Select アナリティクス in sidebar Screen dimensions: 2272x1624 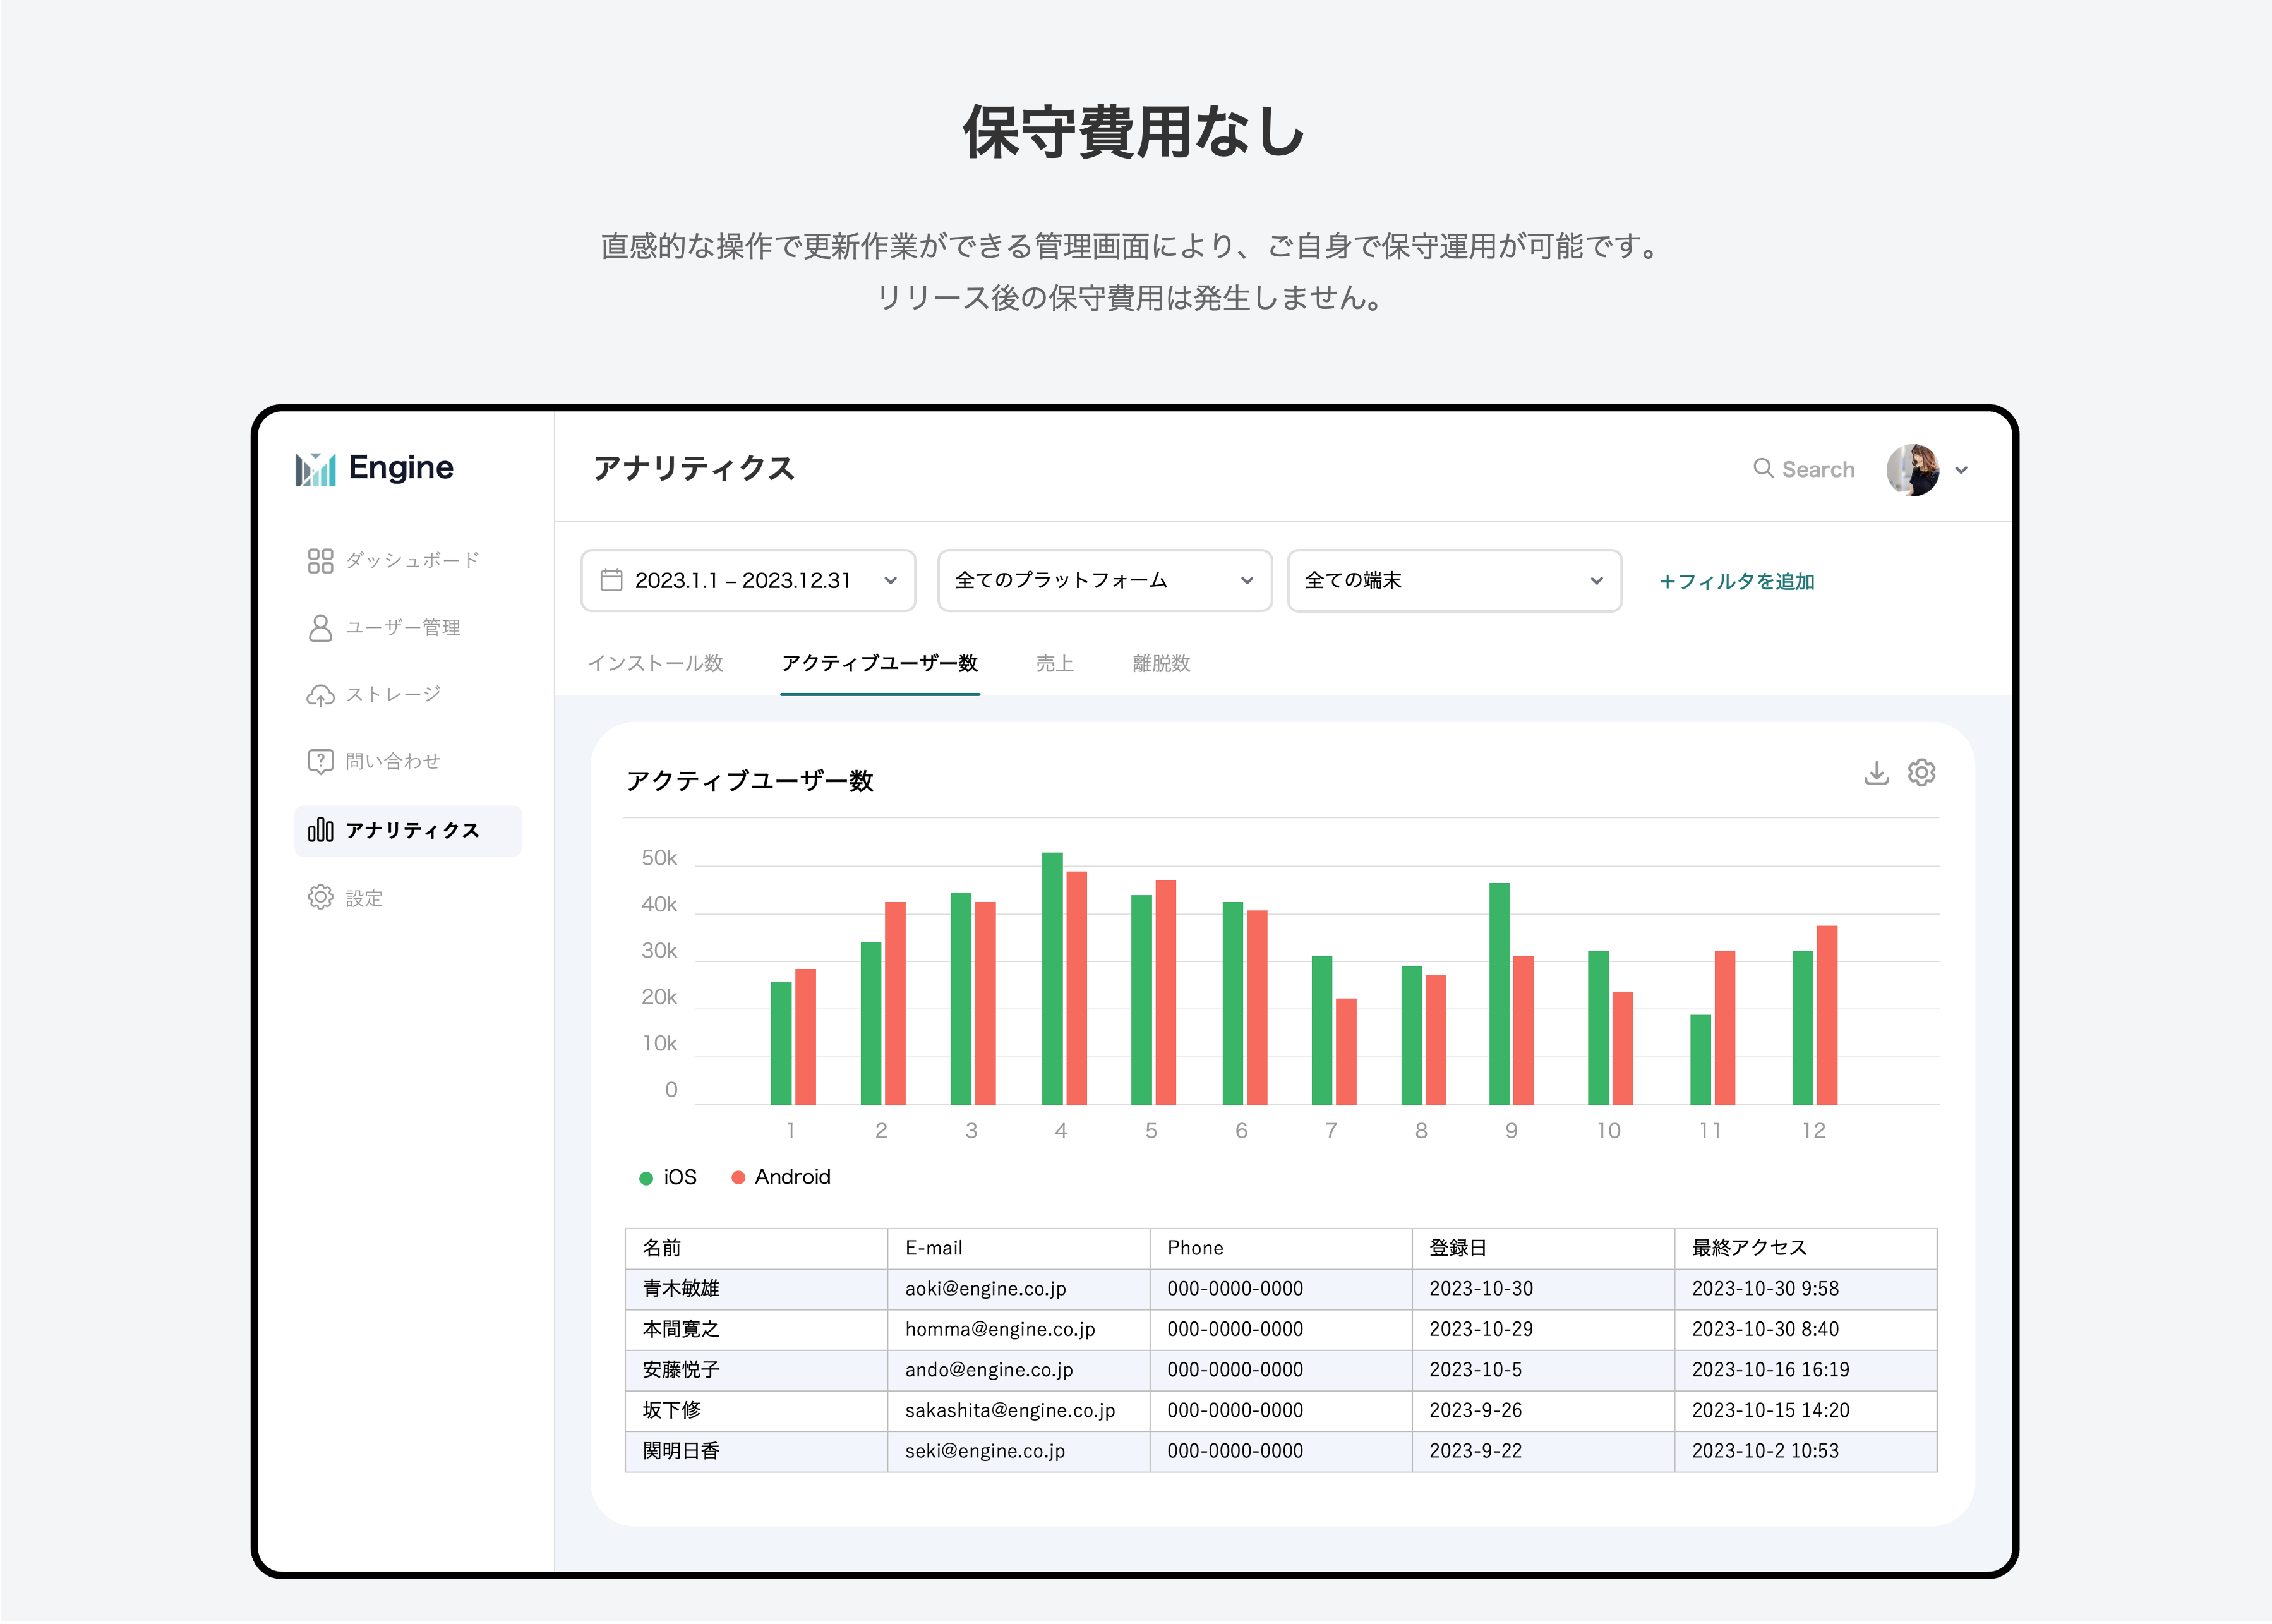pyautogui.click(x=408, y=831)
